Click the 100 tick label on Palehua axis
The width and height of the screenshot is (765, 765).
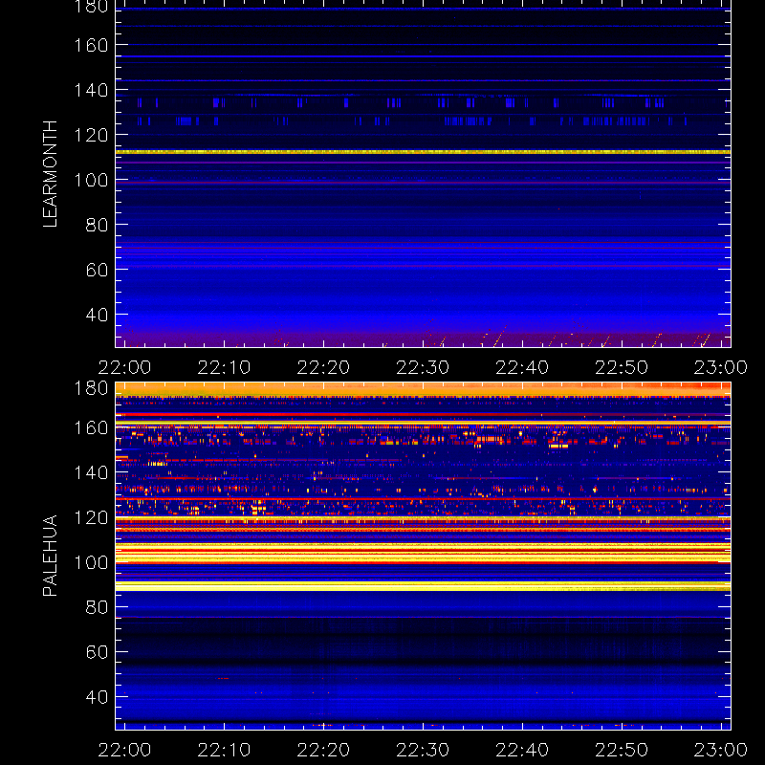tap(91, 562)
